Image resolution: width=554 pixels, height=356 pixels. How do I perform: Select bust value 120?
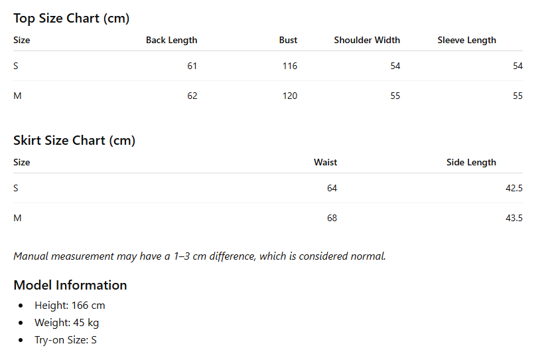click(x=290, y=96)
